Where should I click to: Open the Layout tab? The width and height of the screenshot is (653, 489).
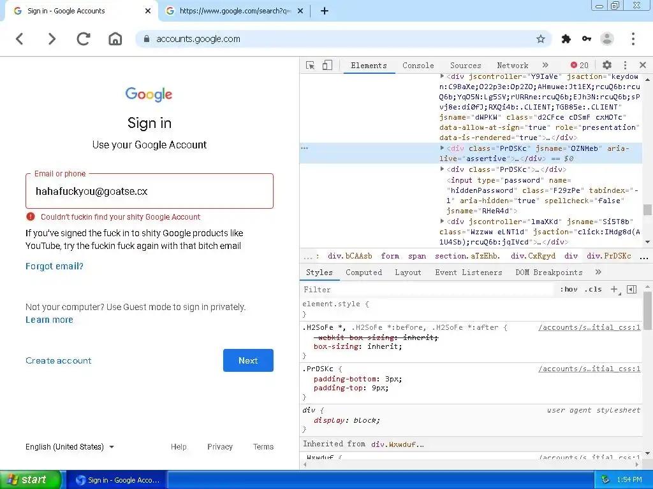[408, 273]
